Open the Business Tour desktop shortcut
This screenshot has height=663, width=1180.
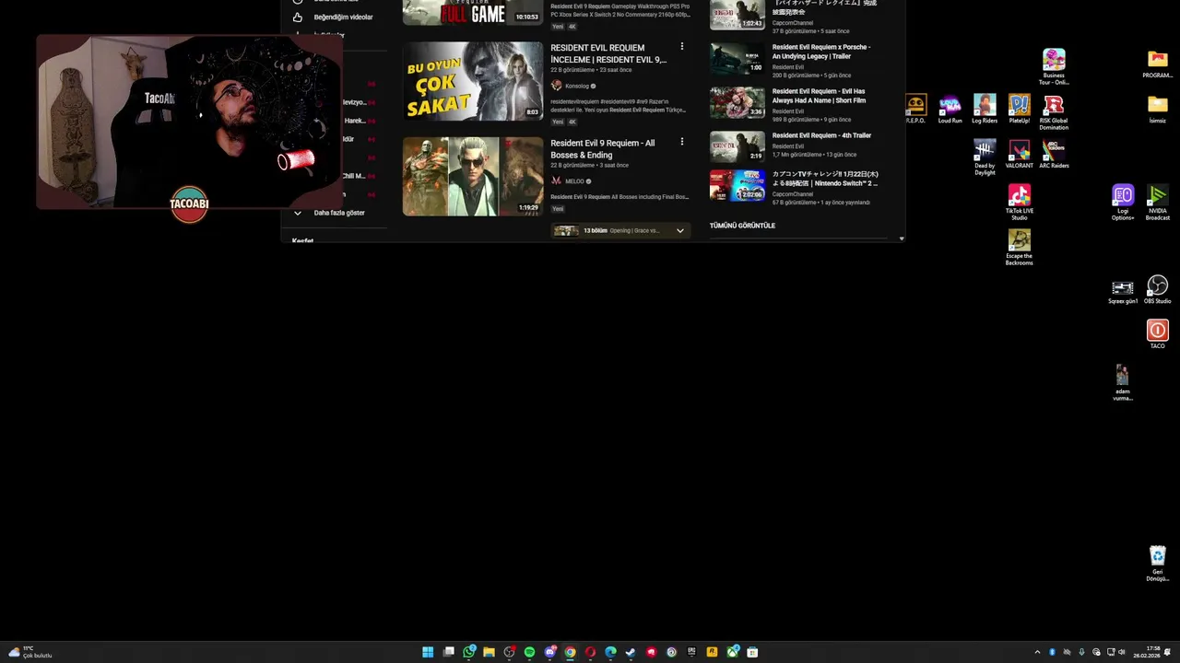point(1054,67)
